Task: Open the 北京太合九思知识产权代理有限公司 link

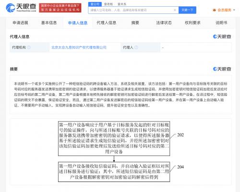Action: coord(79,48)
